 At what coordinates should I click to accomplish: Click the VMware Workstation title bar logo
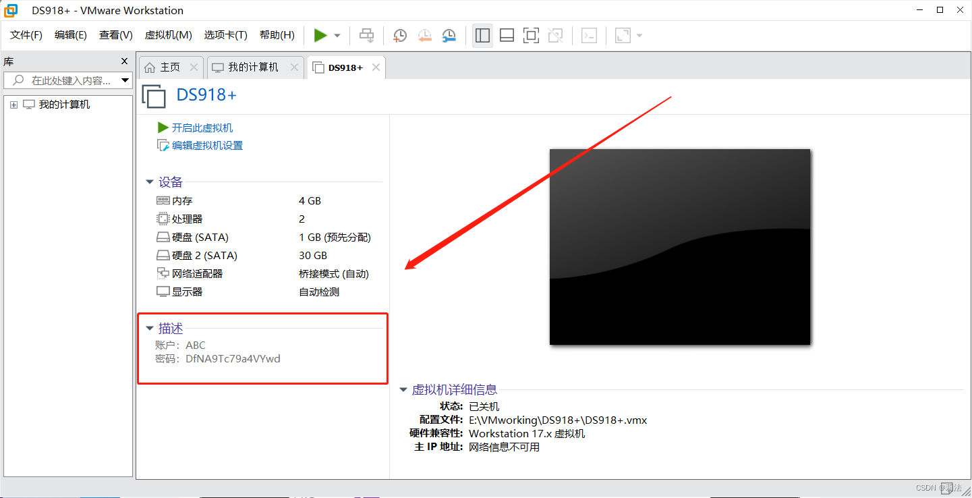pyautogui.click(x=11, y=10)
